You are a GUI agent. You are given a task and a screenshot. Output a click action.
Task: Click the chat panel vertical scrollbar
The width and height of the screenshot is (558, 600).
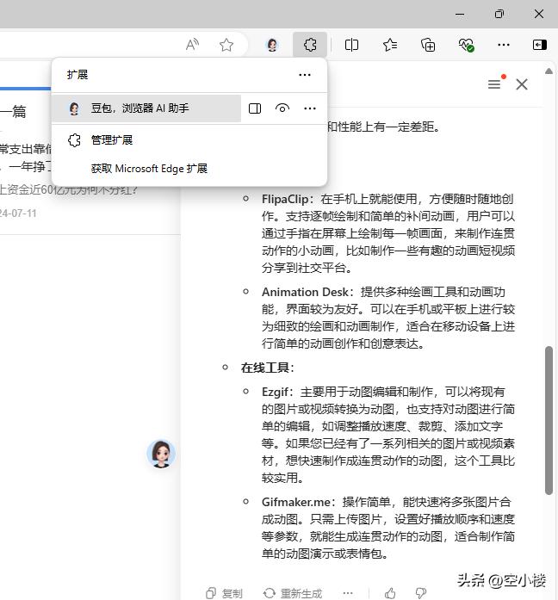click(549, 420)
